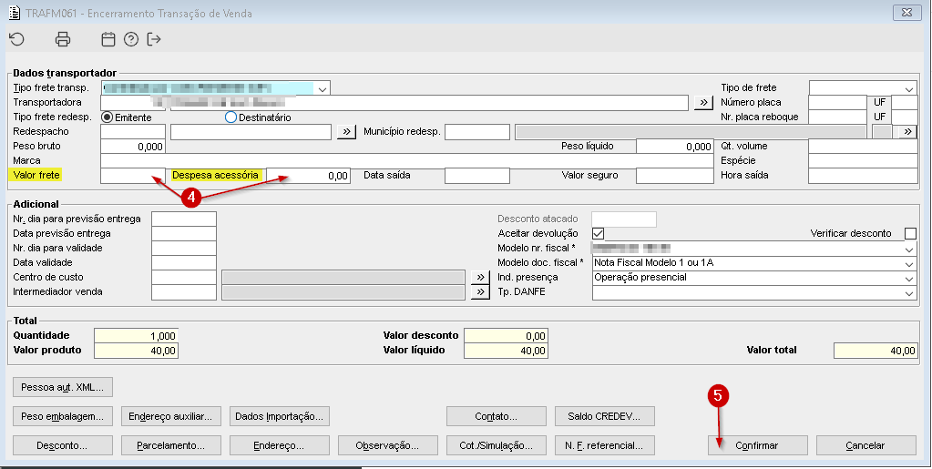Open Pessoa aut. XML dialog
This screenshot has height=469, width=932.
pos(63,387)
